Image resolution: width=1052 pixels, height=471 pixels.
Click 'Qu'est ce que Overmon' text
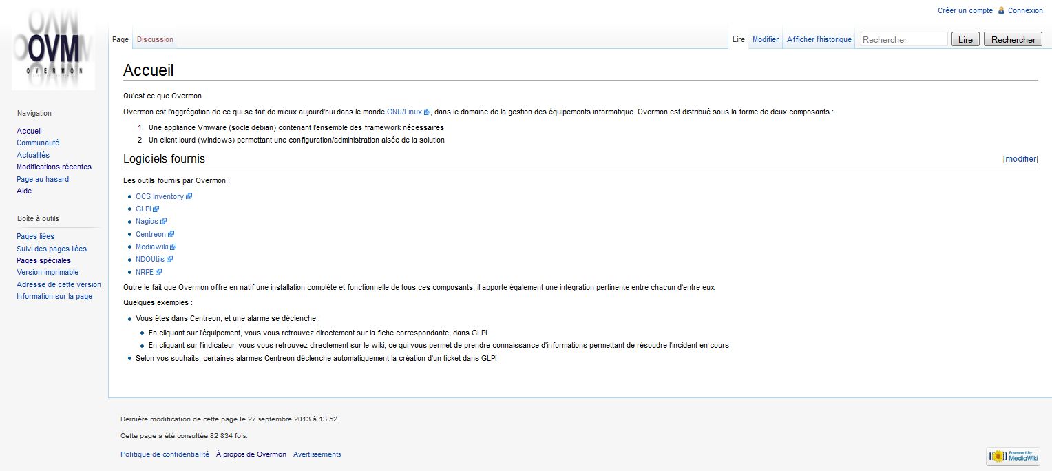point(162,96)
